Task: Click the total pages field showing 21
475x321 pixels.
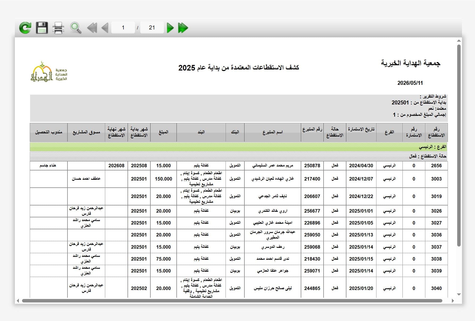Action: (152, 28)
